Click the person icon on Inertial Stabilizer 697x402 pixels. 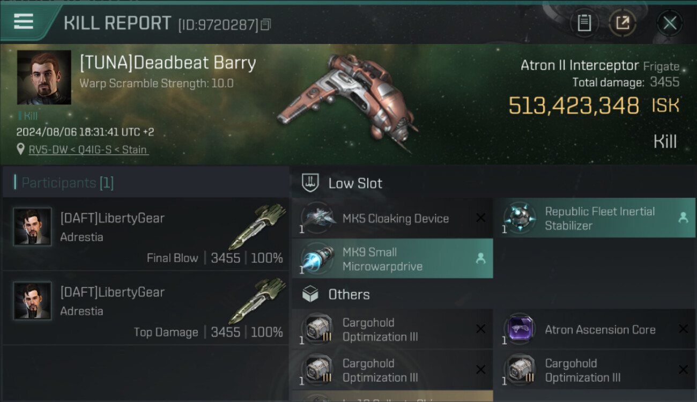tap(683, 218)
